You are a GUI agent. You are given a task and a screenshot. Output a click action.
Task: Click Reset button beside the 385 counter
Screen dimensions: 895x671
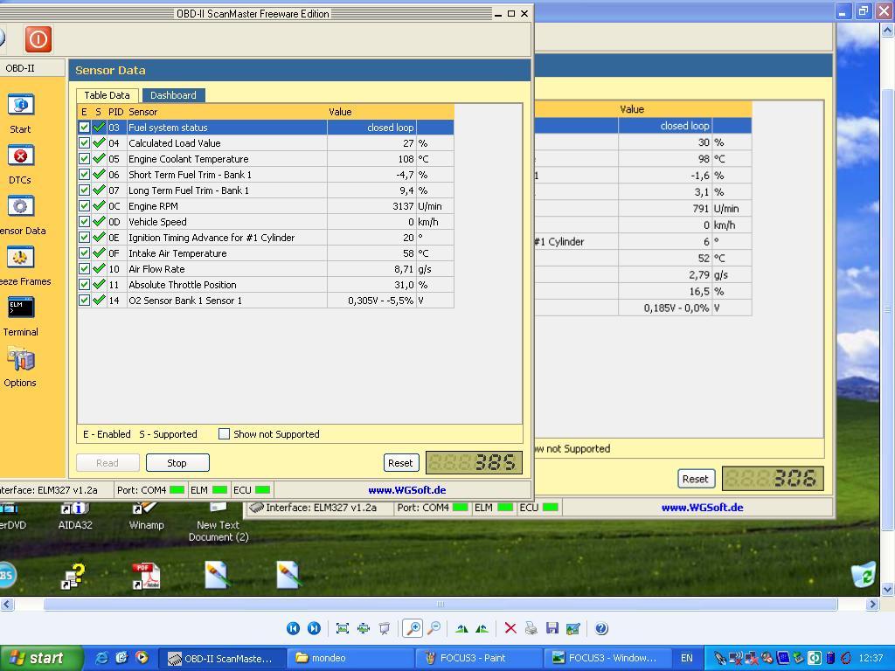pos(400,463)
